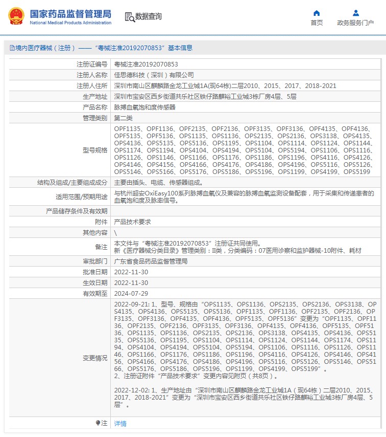Screen dimensions: 386x437
Task: Click the 注册人住所 address value
Action: pos(225,86)
